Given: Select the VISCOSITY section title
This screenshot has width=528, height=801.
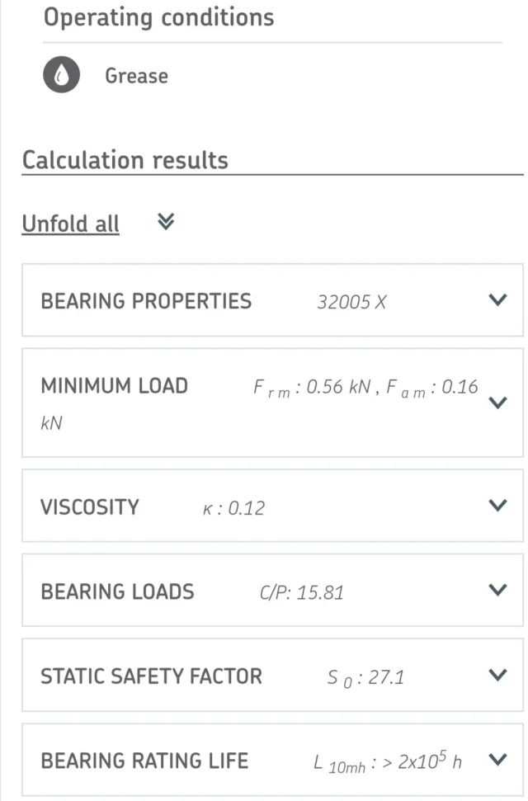Looking at the screenshot, I should click(89, 506).
